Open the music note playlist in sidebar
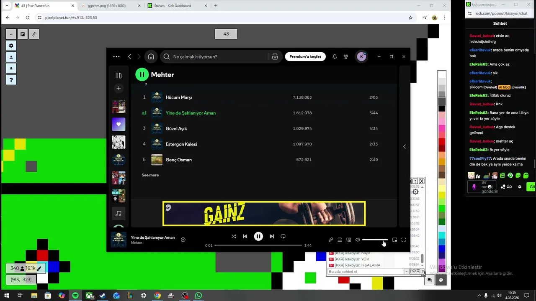This screenshot has height=301, width=536. pos(119,214)
